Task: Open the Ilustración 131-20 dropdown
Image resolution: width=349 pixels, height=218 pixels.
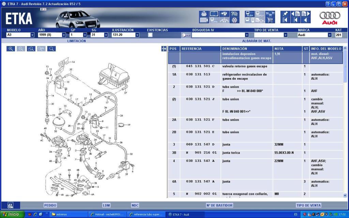Action: [x=137, y=35]
